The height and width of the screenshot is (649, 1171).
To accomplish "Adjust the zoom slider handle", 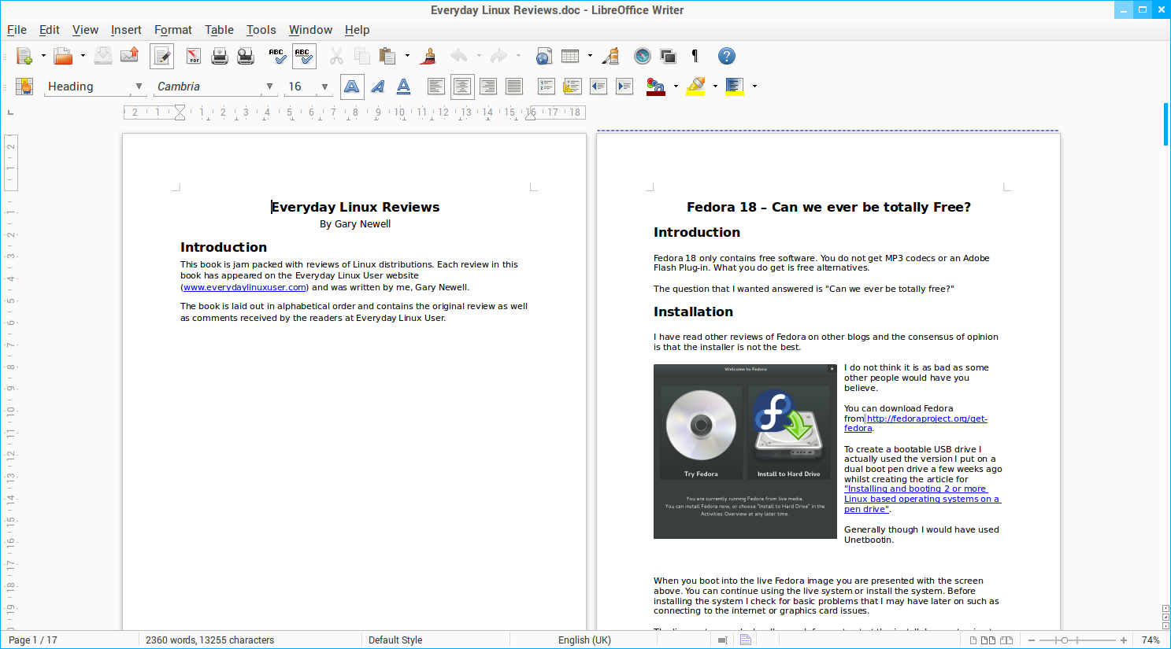I will click(1065, 640).
